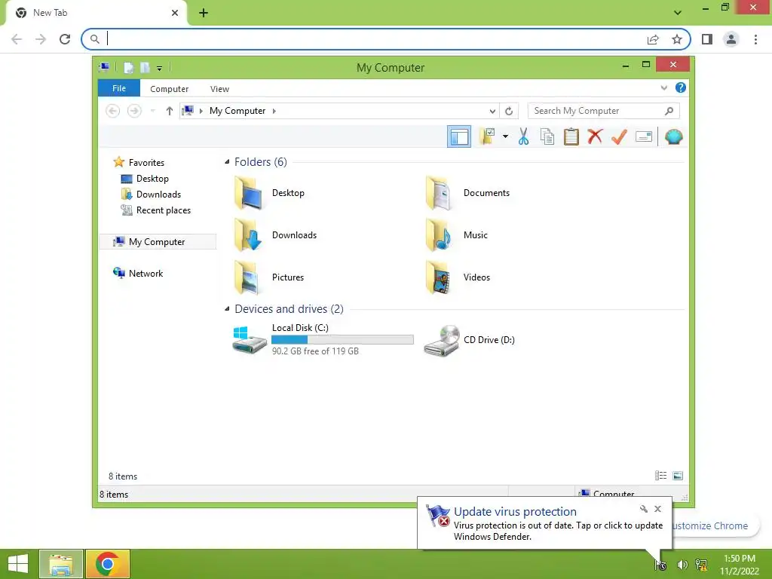Open the View ribbon tab
Screen dimensions: 772x579
(x=219, y=89)
